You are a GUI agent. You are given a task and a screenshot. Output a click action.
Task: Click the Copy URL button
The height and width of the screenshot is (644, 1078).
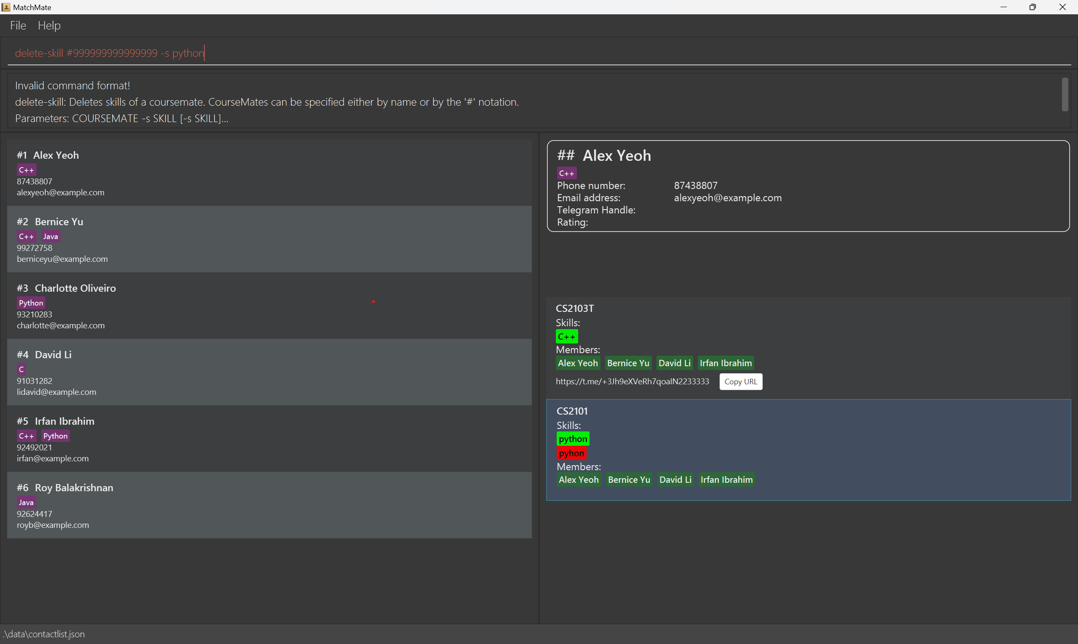[740, 381]
